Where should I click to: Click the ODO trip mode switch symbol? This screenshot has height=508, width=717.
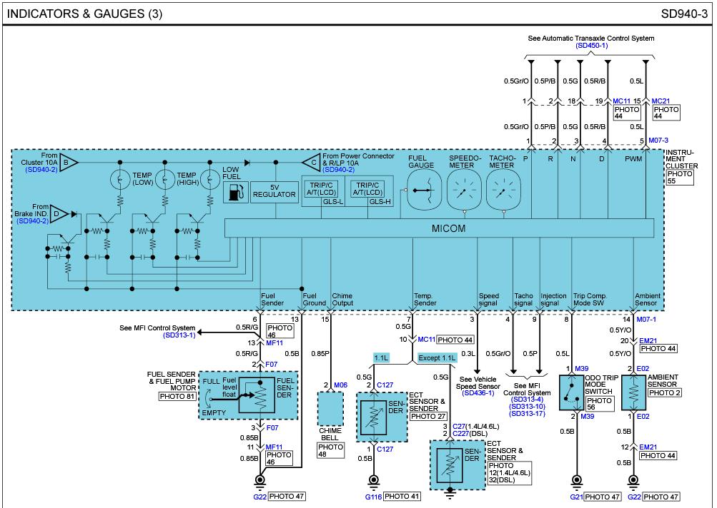(572, 392)
